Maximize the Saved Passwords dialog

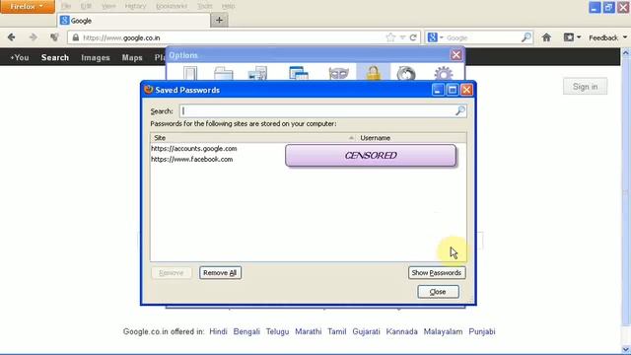[x=453, y=90]
